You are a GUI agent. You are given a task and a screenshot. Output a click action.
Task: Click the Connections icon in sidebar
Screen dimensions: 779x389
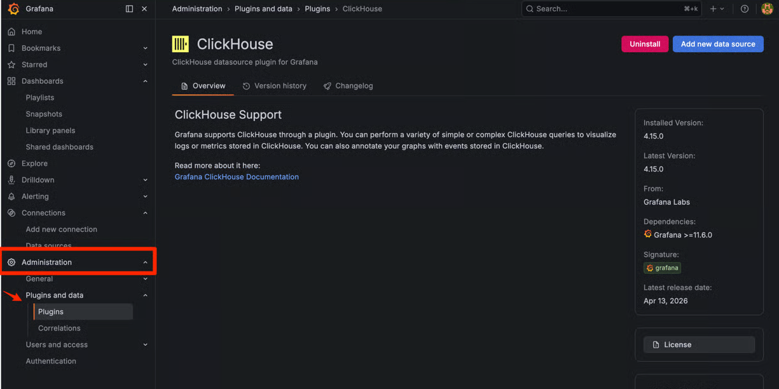11,213
